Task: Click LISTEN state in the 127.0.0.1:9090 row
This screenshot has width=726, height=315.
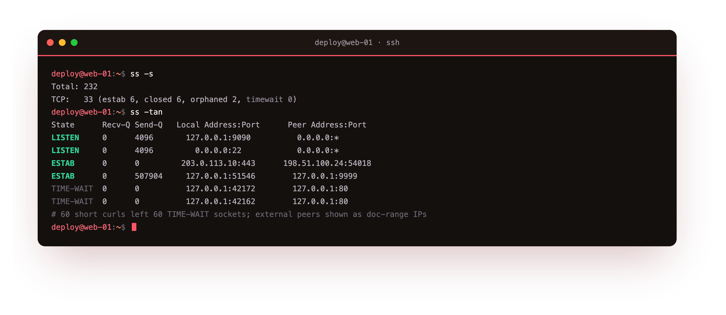Action: (65, 138)
